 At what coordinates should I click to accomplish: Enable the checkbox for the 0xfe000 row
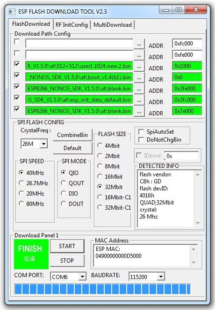(x=17, y=53)
